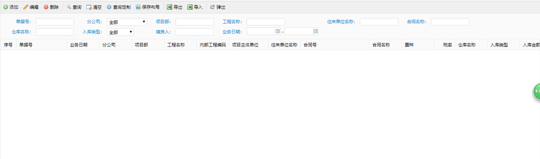Click the gear custom query icon
The height and width of the screenshot is (159, 540).
pyautogui.click(x=109, y=7)
